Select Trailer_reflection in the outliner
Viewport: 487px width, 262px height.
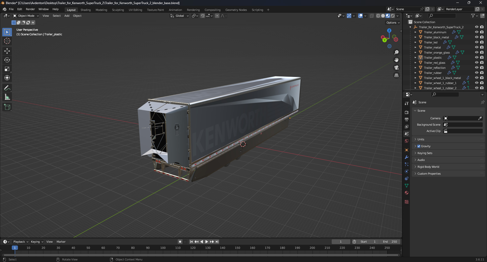tap(434, 68)
